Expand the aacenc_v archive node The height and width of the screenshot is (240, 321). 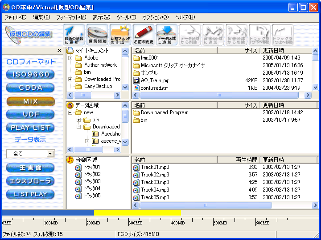pyautogui.click(x=87, y=141)
